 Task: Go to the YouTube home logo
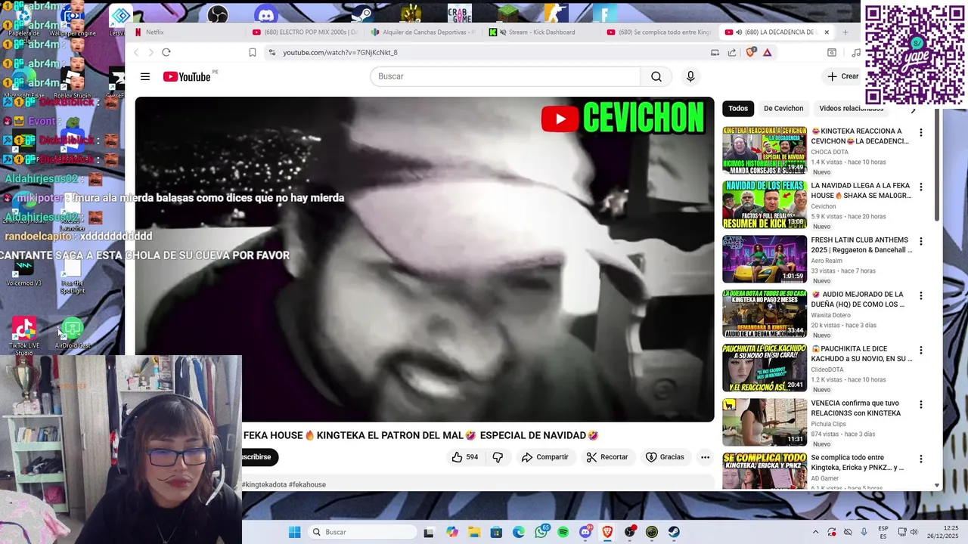pyautogui.click(x=187, y=76)
